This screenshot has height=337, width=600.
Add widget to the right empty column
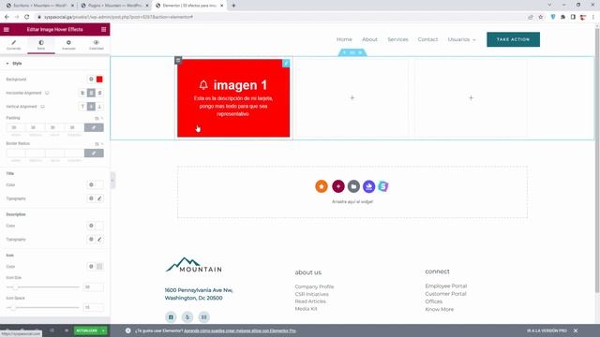tap(471, 97)
